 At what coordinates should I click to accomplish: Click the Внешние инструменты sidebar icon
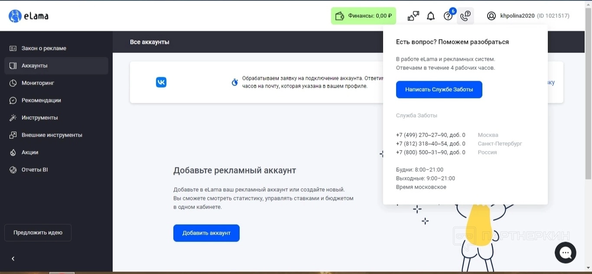pos(13,135)
